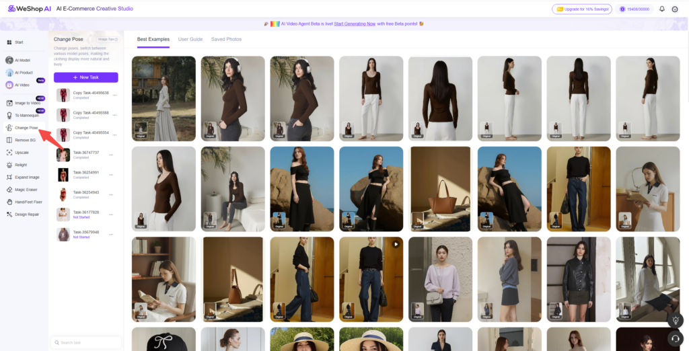Open the Hand/Feet Fixer tool
Image resolution: width=689 pixels, height=351 pixels.
pyautogui.click(x=28, y=202)
